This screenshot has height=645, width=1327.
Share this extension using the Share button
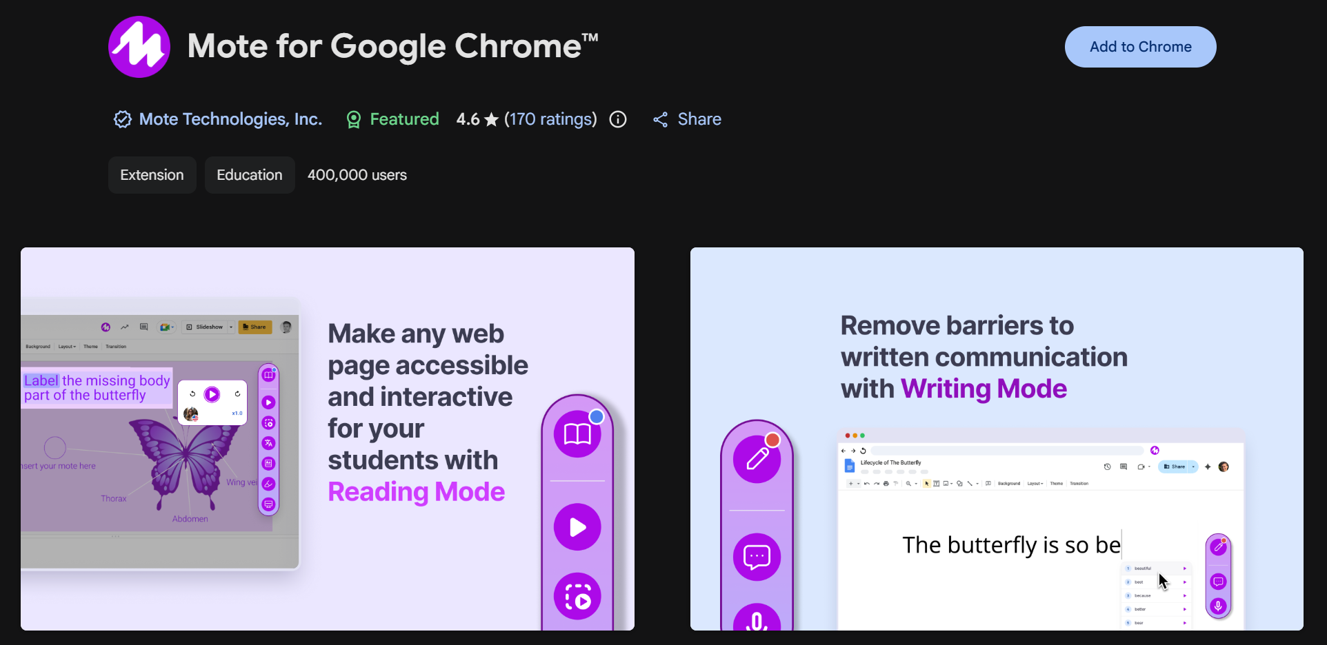pyautogui.click(x=687, y=119)
